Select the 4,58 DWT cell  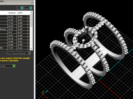[22, 23]
